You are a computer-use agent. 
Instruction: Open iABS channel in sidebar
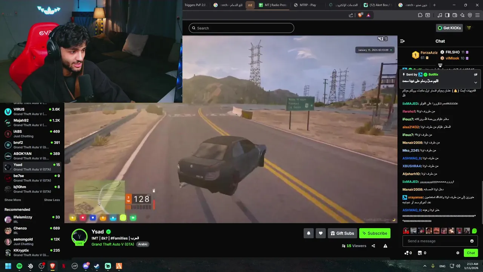(x=32, y=134)
